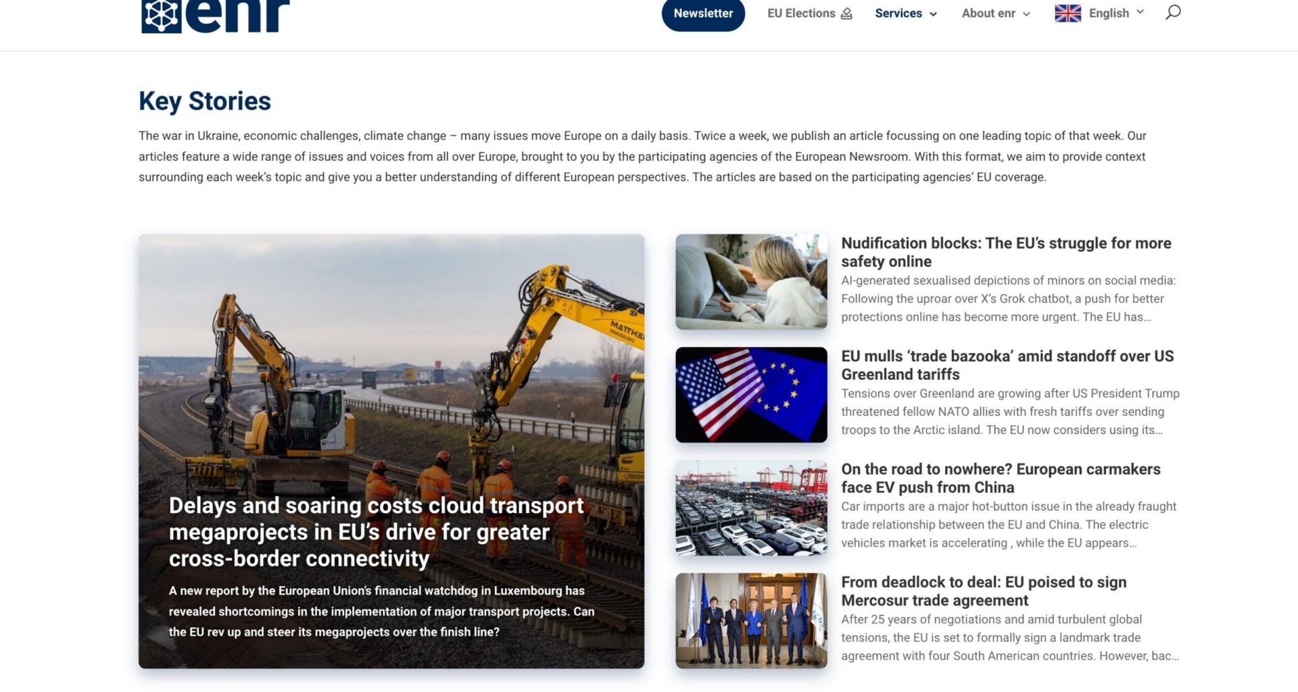This screenshot has height=692, width=1298.
Task: Click the UK flag language icon
Action: click(x=1067, y=12)
